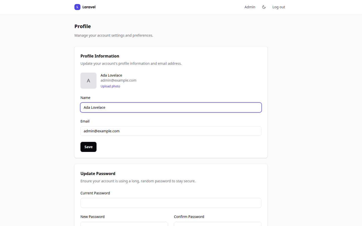Log out of the account

point(279,7)
